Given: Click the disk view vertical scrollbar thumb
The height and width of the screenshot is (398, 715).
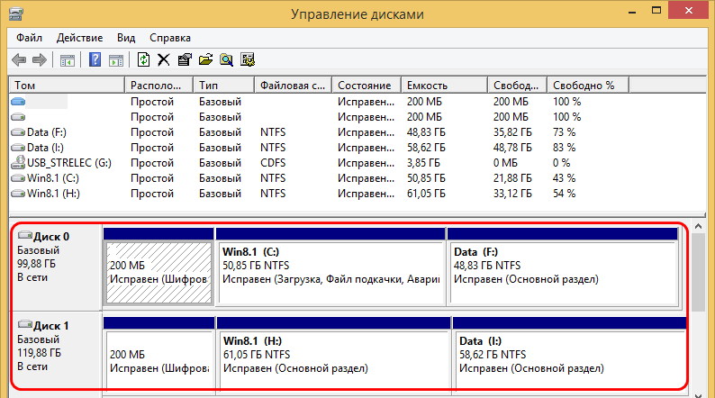Looking at the screenshot, I should click(698, 273).
